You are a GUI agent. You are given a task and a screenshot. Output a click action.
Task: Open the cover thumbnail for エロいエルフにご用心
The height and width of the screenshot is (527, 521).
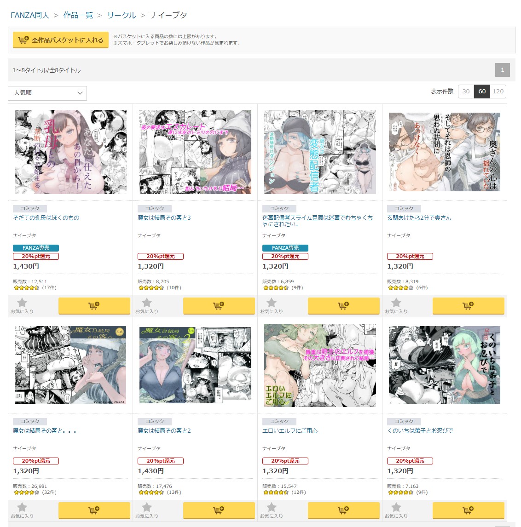[x=320, y=365]
